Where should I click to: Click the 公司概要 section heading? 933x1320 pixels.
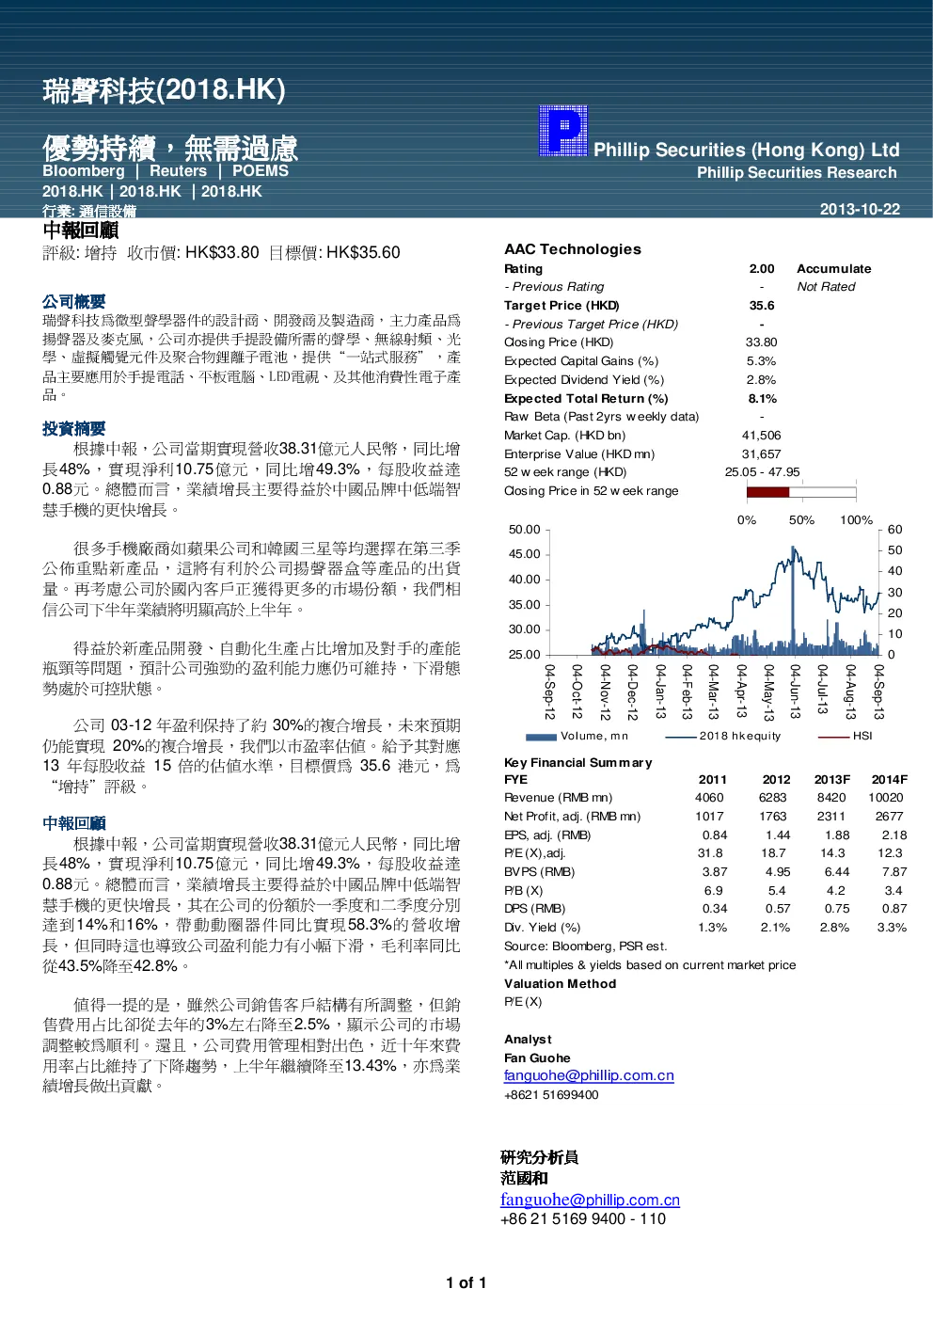tap(73, 302)
